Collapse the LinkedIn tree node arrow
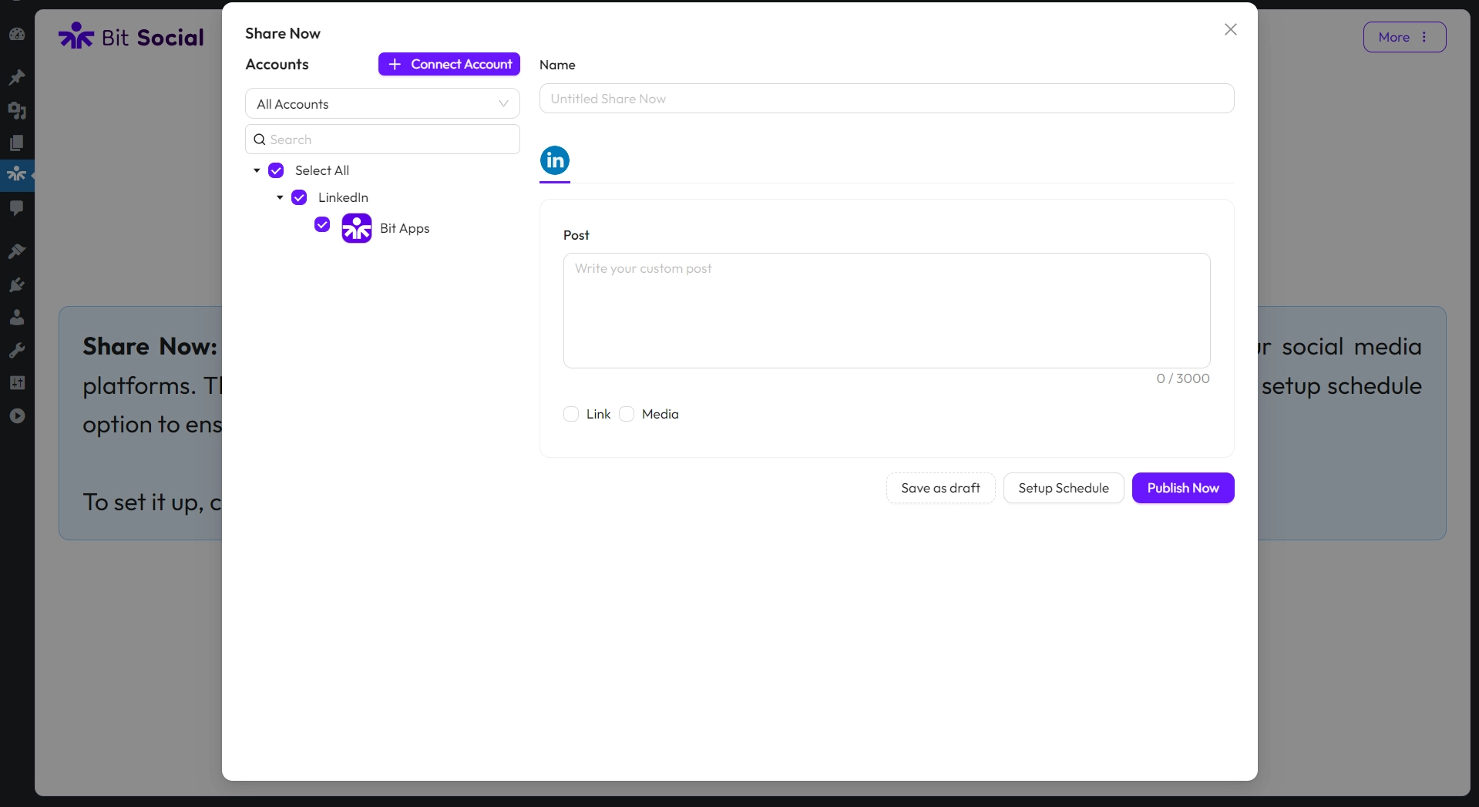The image size is (1479, 807). click(280, 197)
